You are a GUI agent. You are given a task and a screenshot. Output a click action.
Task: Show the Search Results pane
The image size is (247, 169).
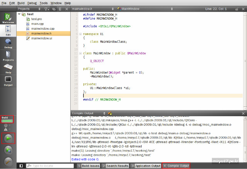tap(115, 166)
